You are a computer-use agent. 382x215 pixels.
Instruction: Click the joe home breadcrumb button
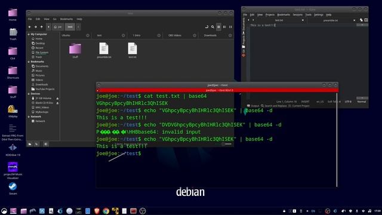(x=58, y=27)
